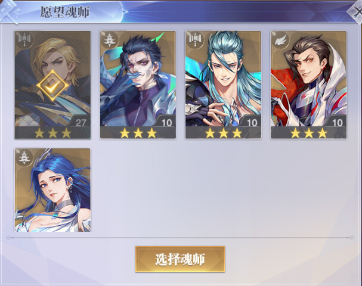Screen dimensions: 362x286
Task: Click tree class icon on masked hero card
Action: tap(109, 40)
